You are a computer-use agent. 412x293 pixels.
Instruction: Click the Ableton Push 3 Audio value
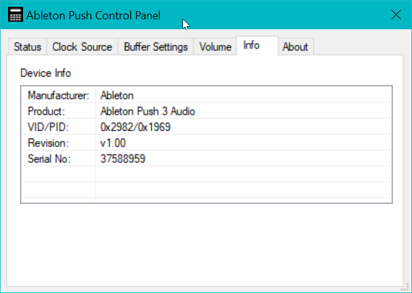point(147,111)
